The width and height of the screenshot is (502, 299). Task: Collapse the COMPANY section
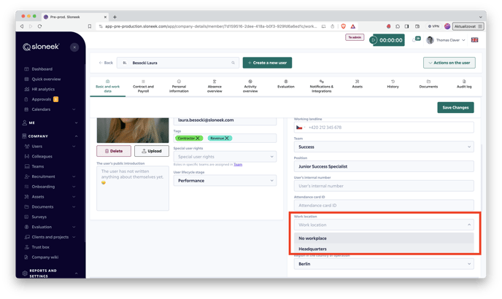tap(76, 136)
